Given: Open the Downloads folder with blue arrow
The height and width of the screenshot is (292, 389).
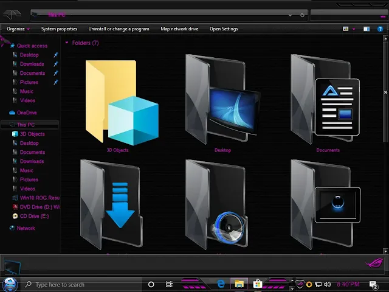Looking at the screenshot, I should click(111, 204).
